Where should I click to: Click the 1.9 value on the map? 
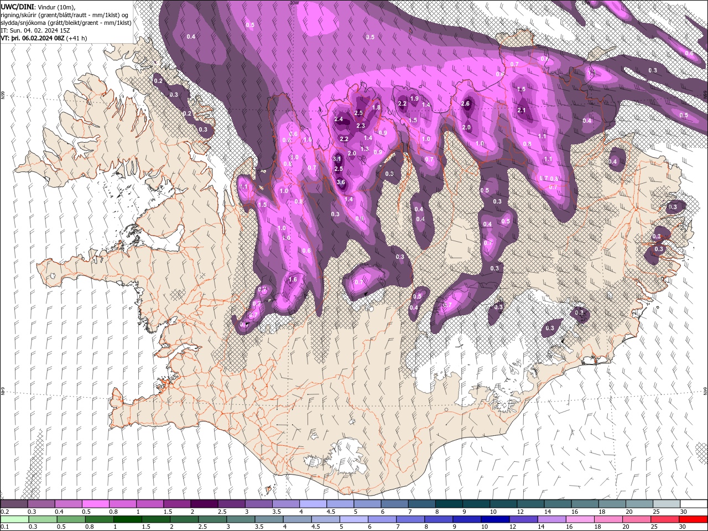click(414, 98)
